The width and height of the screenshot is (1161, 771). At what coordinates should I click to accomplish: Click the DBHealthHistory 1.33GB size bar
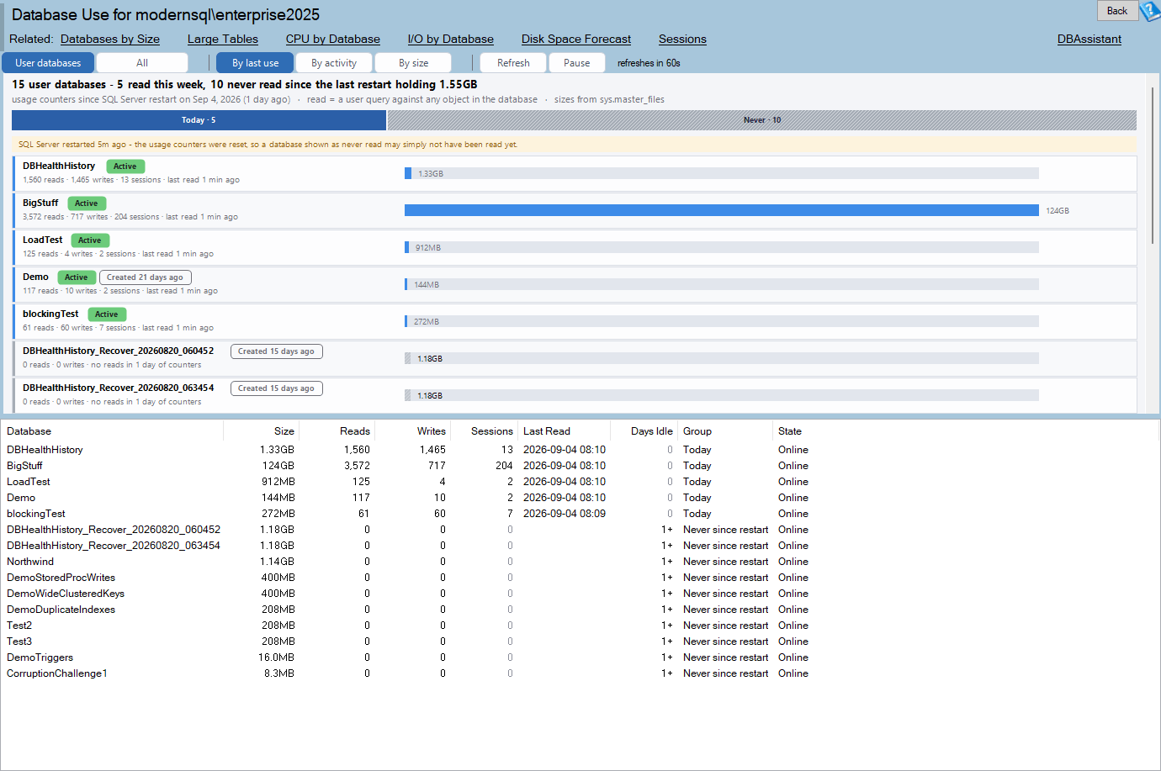tap(722, 173)
